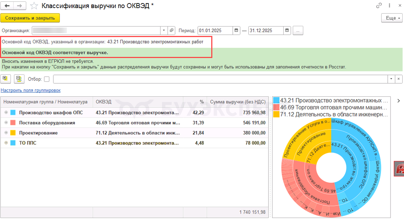Open calendar for start date 01.01.2025
Image resolution: width=404 pixels, height=219 pixels.
[236, 31]
